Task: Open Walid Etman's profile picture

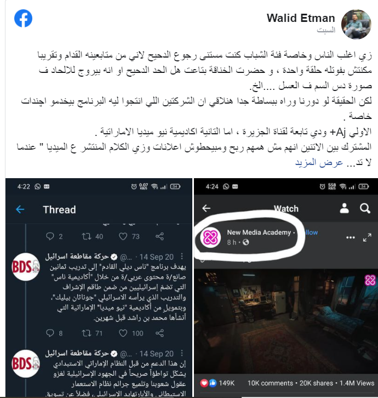Action: [x=356, y=24]
